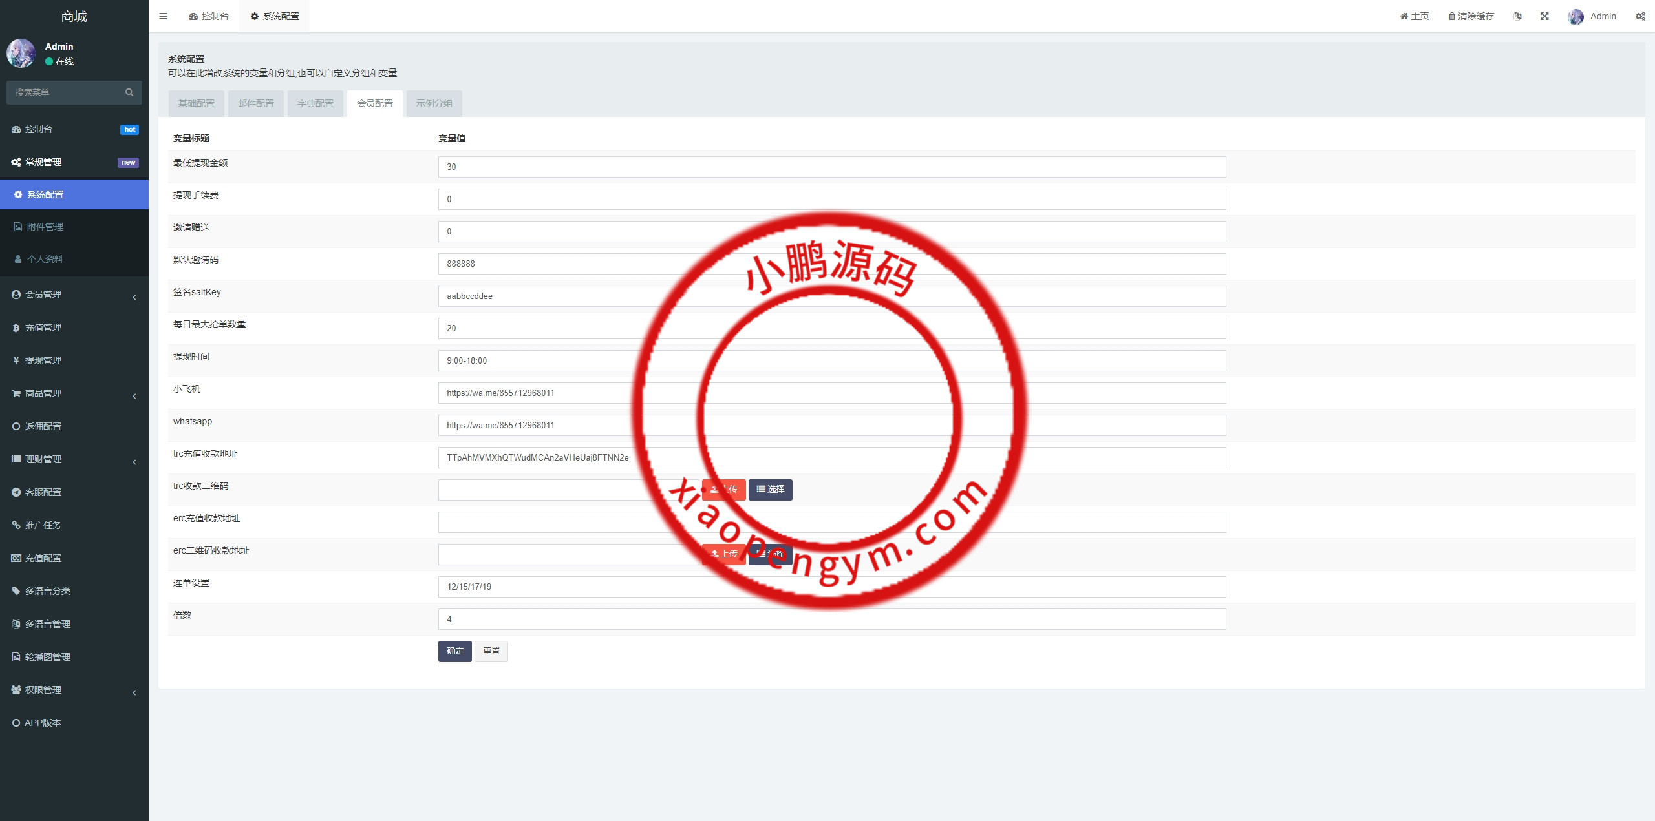Viewport: 1655px width, 821px height.
Task: Open the settings gears icon at top right
Action: click(x=1640, y=16)
